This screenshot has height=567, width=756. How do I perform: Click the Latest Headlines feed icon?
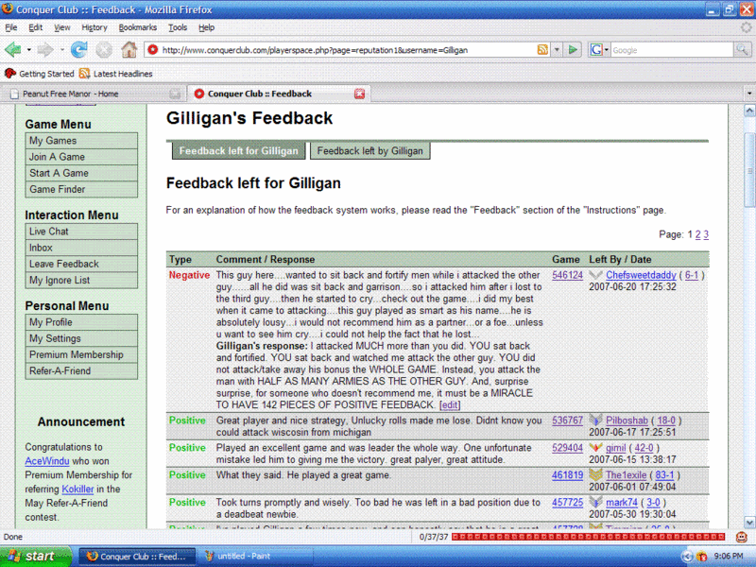click(84, 74)
